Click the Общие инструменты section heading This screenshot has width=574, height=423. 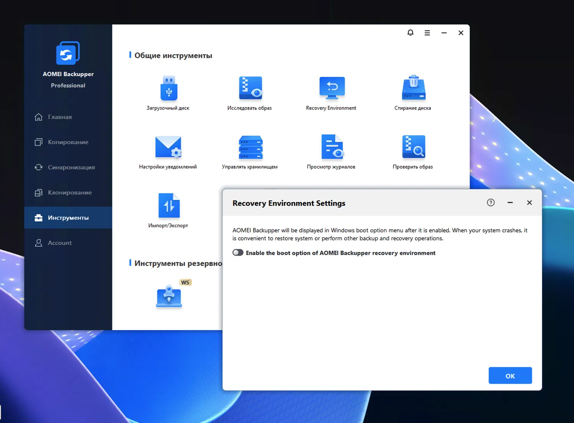pyautogui.click(x=173, y=55)
